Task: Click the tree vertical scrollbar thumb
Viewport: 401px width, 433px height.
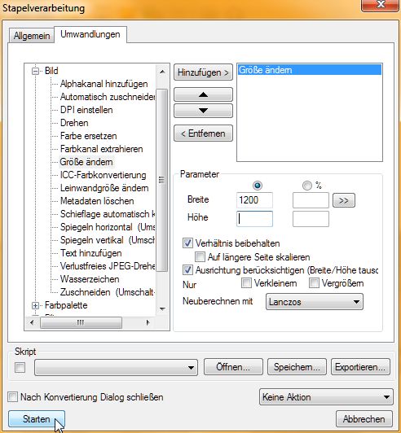Action: click(x=162, y=181)
